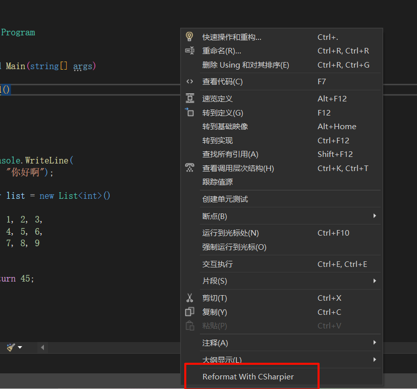The height and width of the screenshot is (389, 417).
Task: Expand the 注释(A) submenu arrow
Action: (375, 343)
